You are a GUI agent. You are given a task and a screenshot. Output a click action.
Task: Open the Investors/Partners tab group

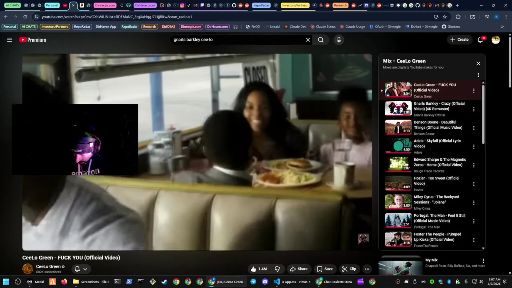pyautogui.click(x=295, y=5)
